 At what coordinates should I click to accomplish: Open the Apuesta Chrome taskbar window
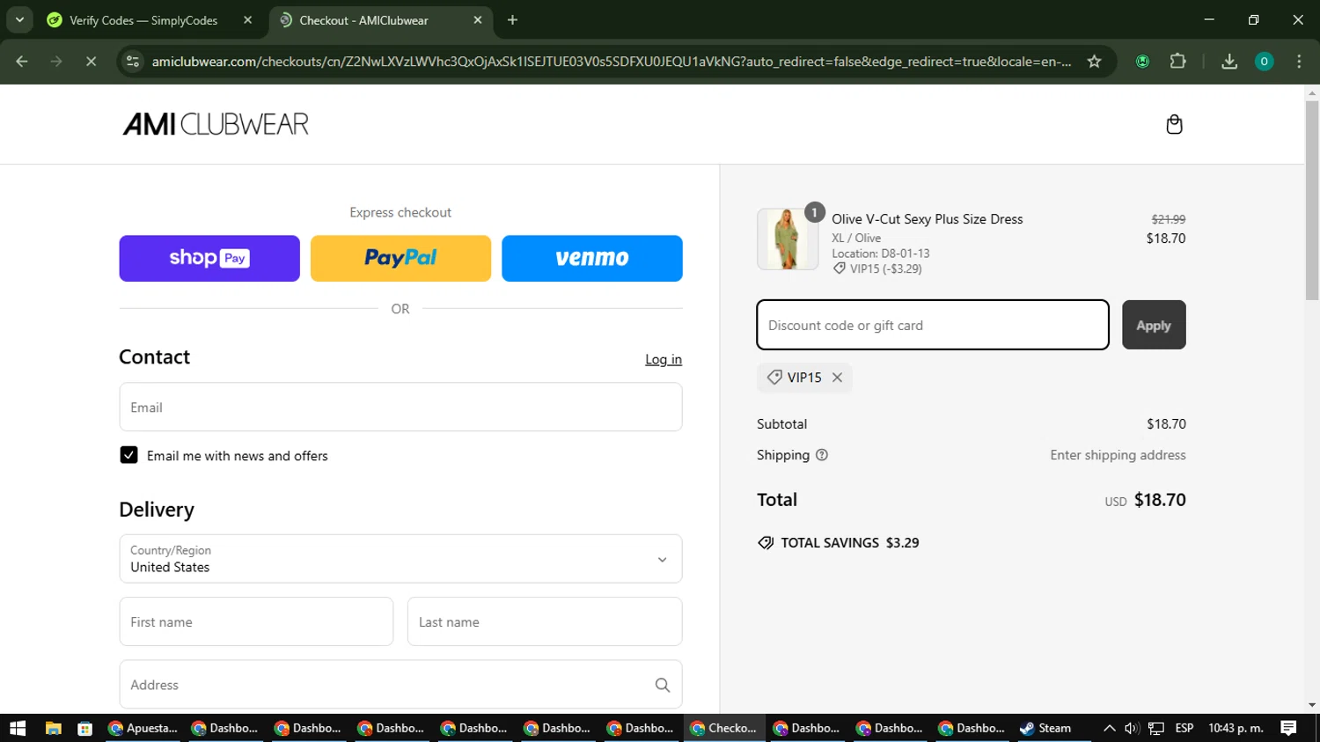coord(143,728)
